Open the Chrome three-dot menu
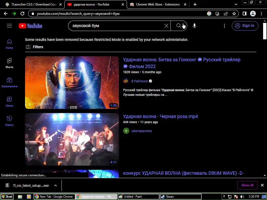 (261, 14)
